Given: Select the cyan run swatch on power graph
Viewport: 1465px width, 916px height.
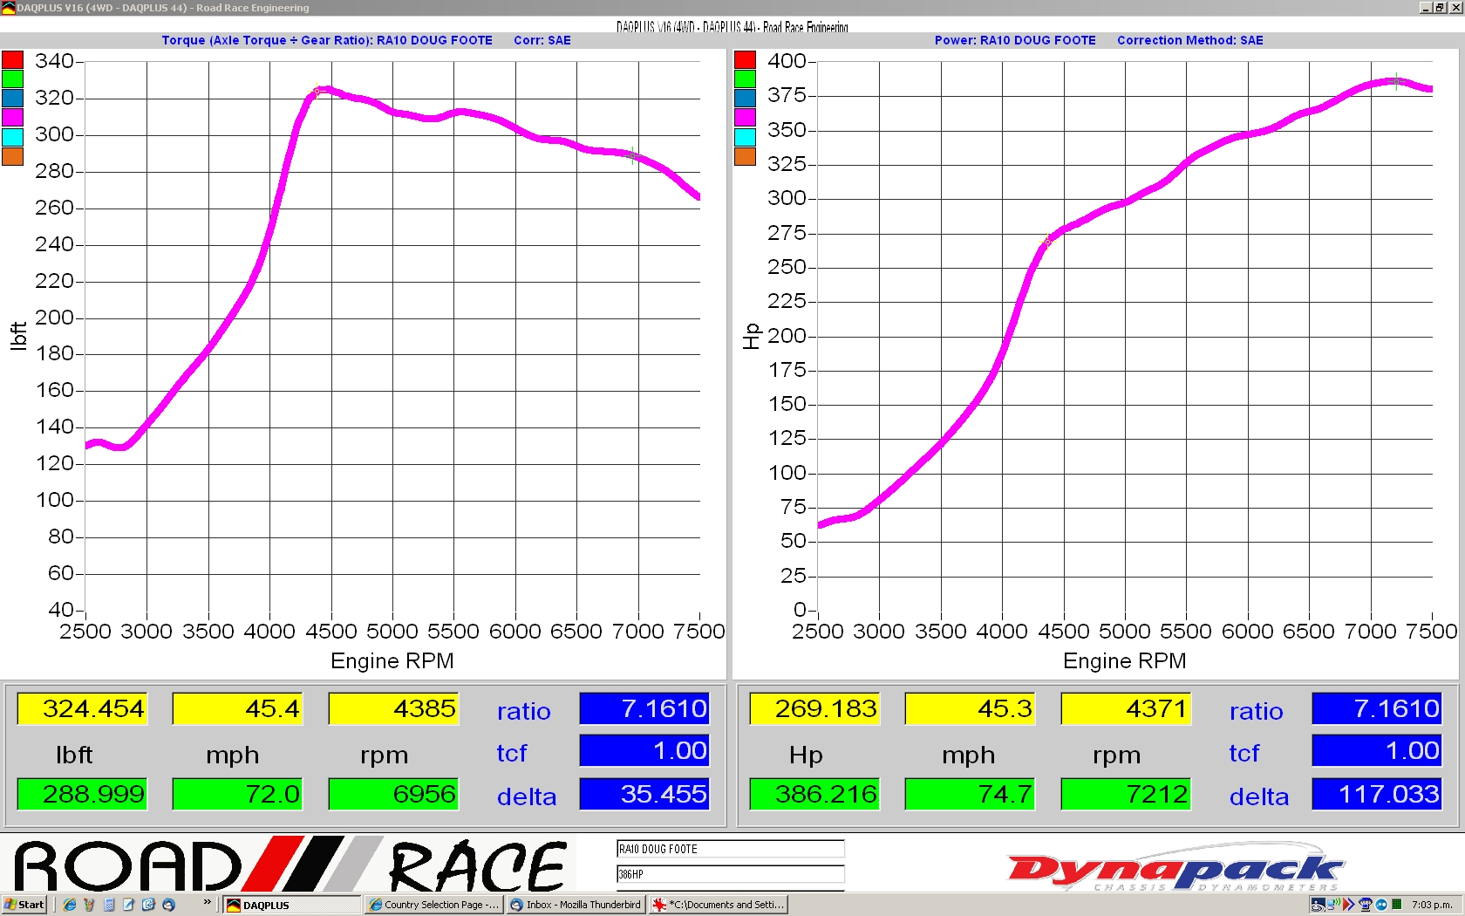Looking at the screenshot, I should pyautogui.click(x=745, y=137).
